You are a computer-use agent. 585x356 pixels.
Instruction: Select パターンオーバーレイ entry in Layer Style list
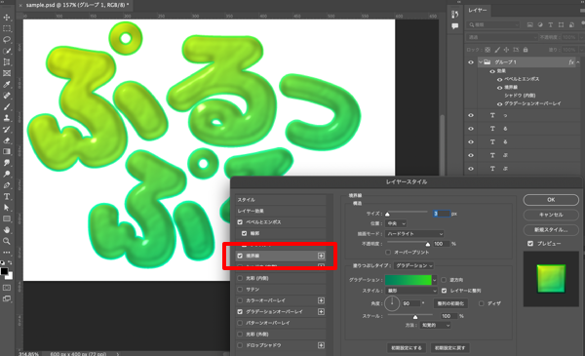tap(281, 323)
